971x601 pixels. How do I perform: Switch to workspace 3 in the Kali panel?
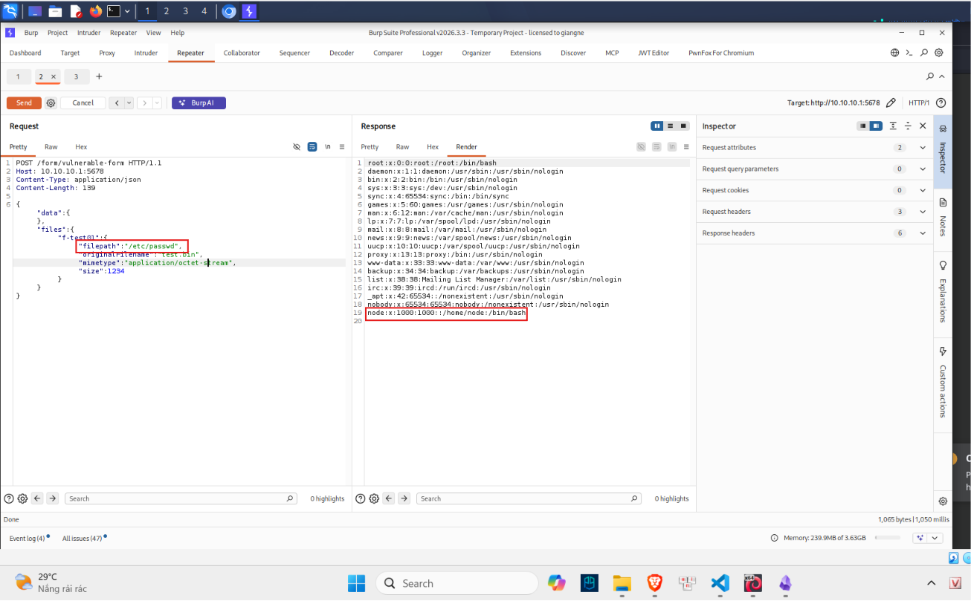point(185,11)
